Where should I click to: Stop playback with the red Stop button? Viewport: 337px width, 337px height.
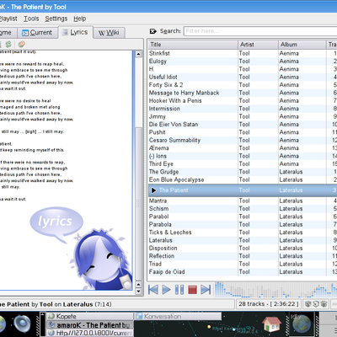coord(192,289)
